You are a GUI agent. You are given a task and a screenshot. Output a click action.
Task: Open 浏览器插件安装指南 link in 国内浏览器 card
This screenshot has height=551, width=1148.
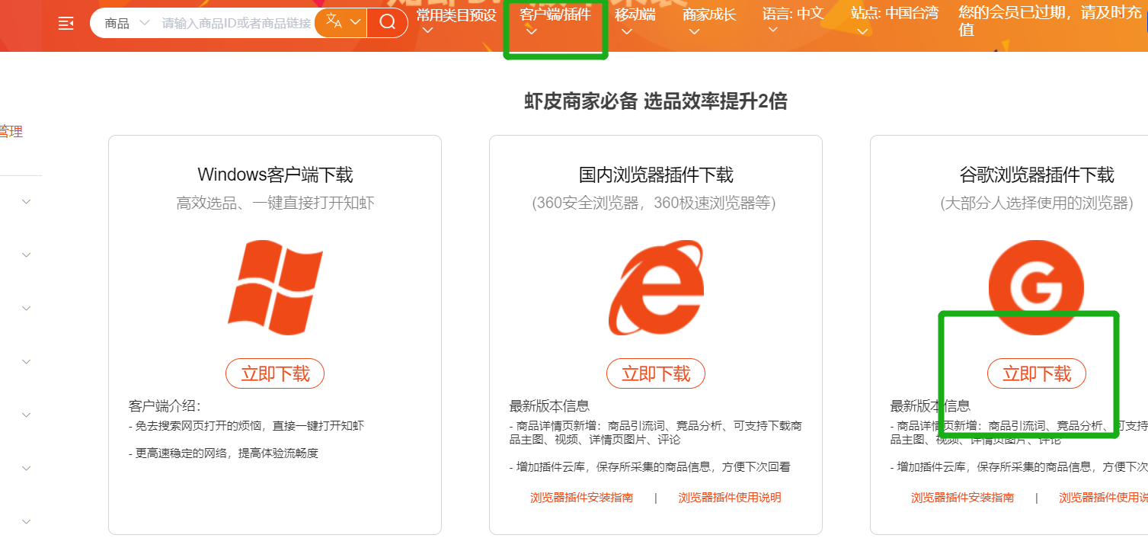(581, 498)
